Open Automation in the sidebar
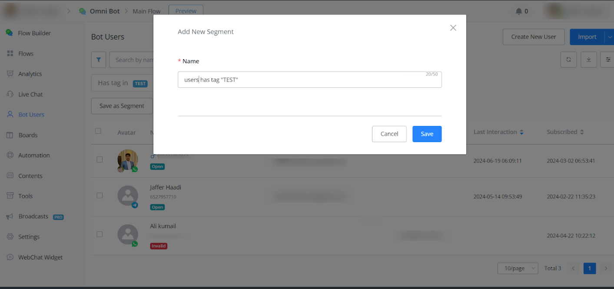 click(34, 155)
